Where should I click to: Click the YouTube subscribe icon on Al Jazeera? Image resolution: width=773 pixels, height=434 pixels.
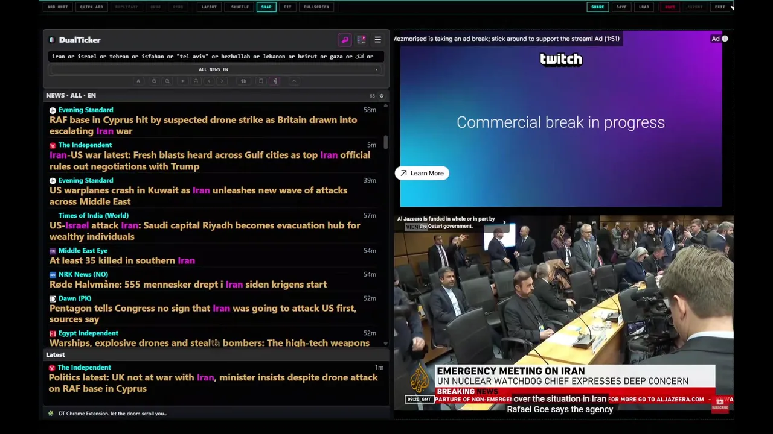pyautogui.click(x=720, y=404)
